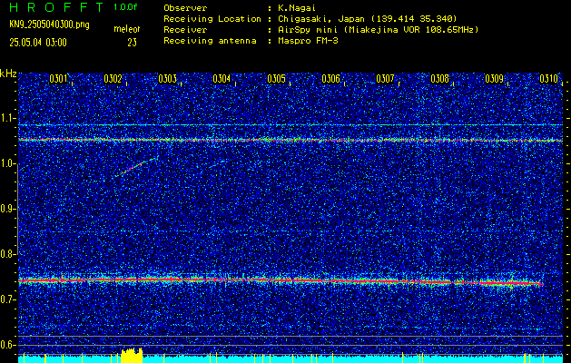Click the 0309 time marker
This screenshot has height=363, width=571.
pyautogui.click(x=494, y=79)
